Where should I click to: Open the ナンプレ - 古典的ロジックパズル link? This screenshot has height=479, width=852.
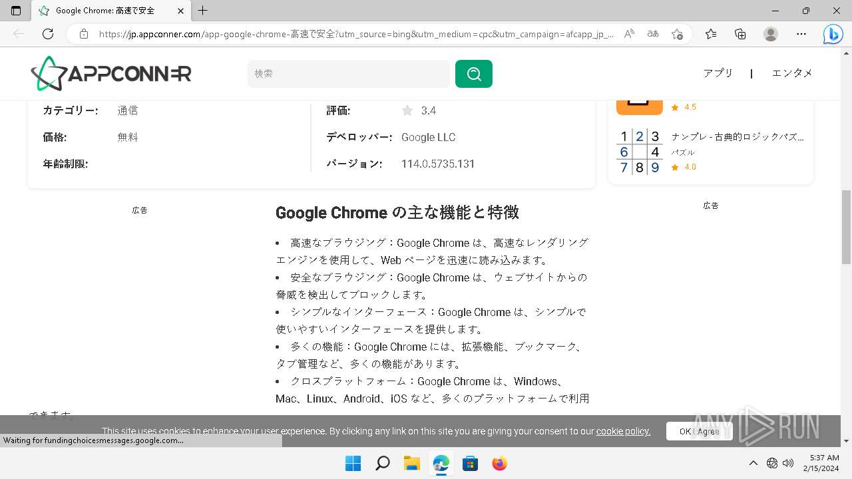[x=738, y=137]
